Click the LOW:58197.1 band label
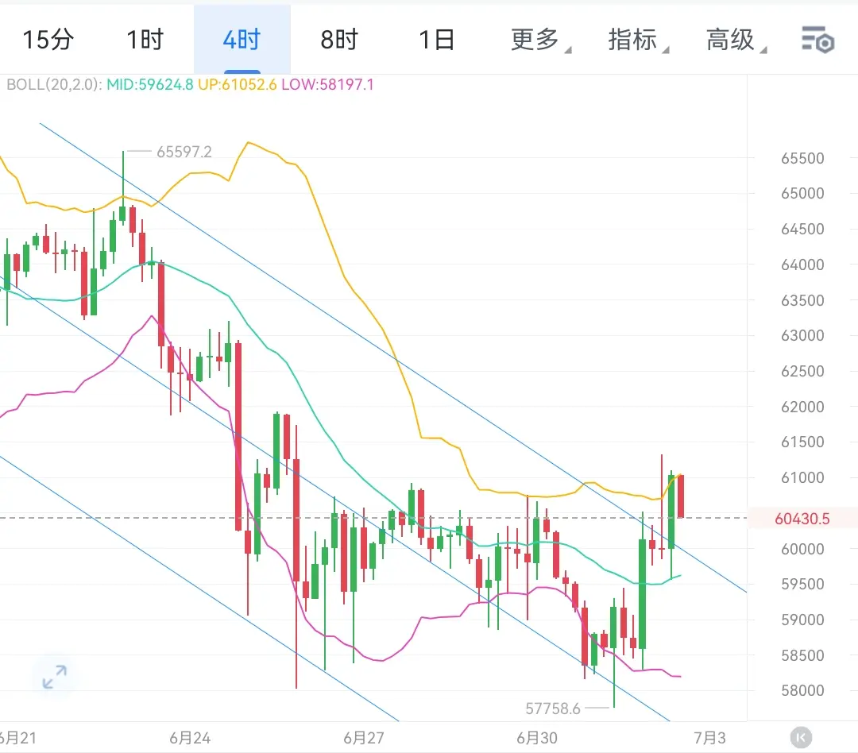The width and height of the screenshot is (858, 753). pos(328,85)
